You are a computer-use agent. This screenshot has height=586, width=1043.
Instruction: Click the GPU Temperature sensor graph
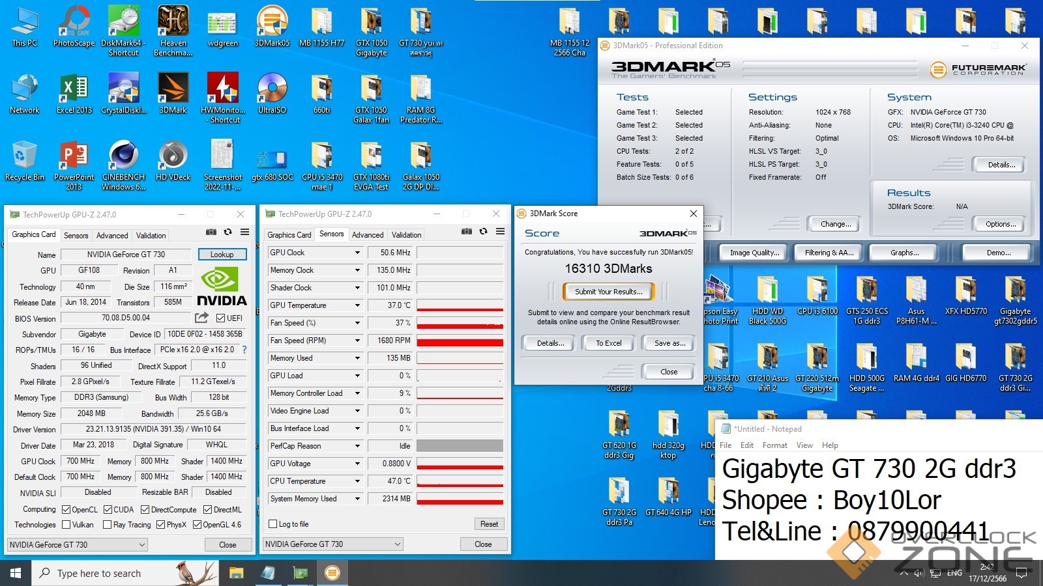(x=460, y=305)
